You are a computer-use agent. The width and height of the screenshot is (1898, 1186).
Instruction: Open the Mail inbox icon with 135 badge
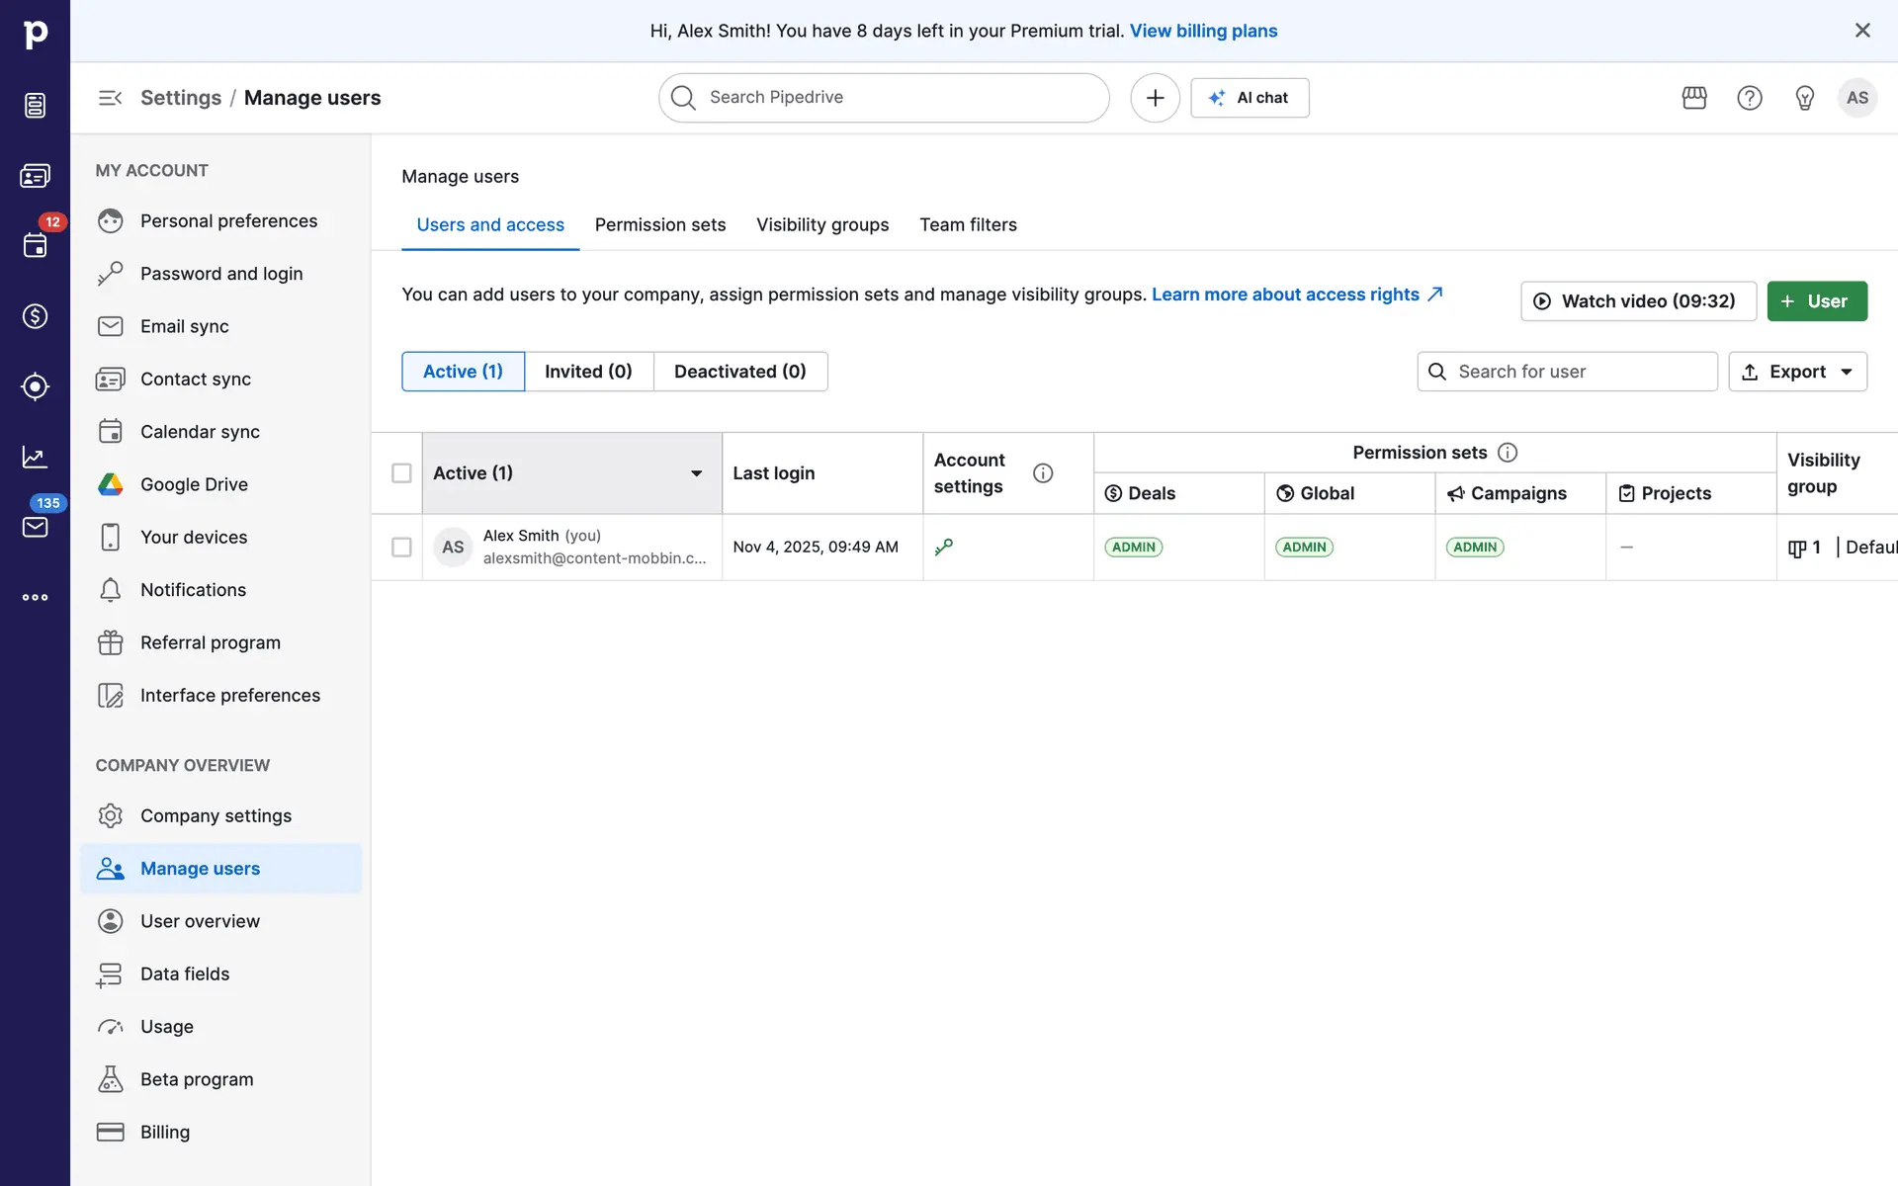(x=35, y=527)
